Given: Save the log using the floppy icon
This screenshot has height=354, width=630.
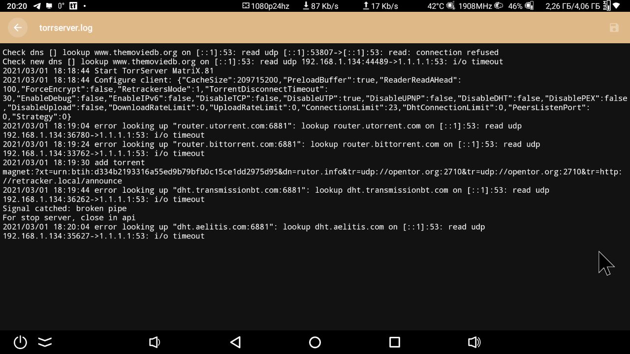Looking at the screenshot, I should (614, 28).
